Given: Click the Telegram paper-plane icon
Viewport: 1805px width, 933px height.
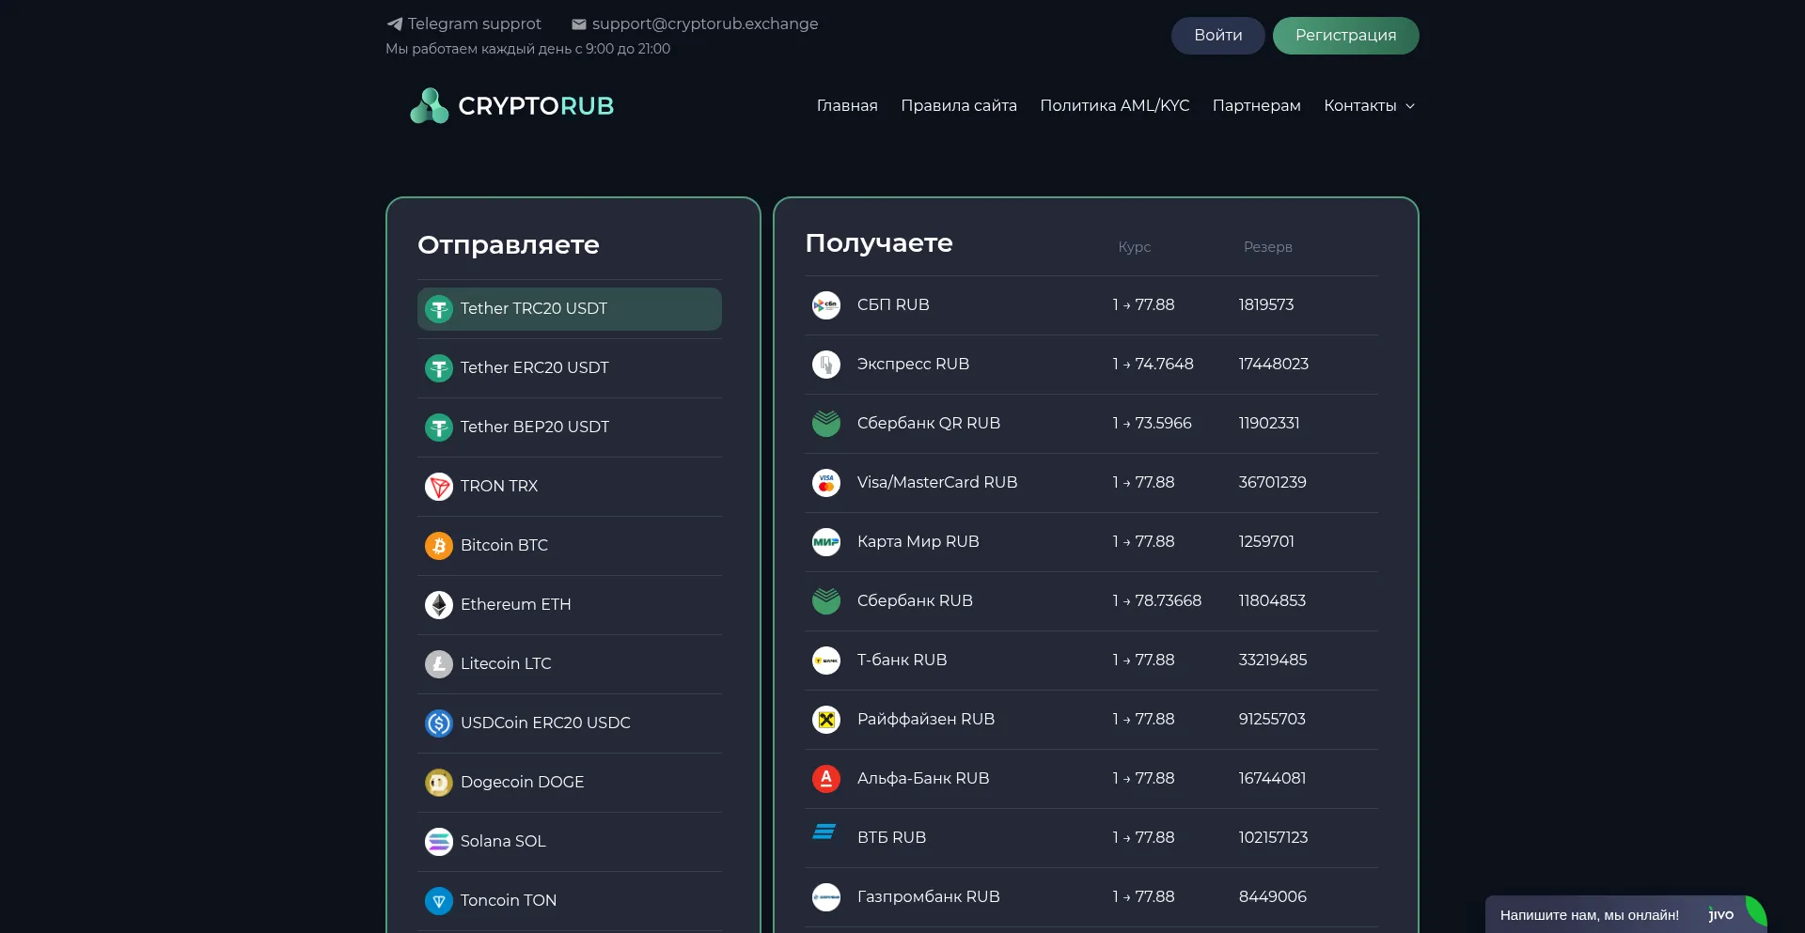Looking at the screenshot, I should (395, 24).
